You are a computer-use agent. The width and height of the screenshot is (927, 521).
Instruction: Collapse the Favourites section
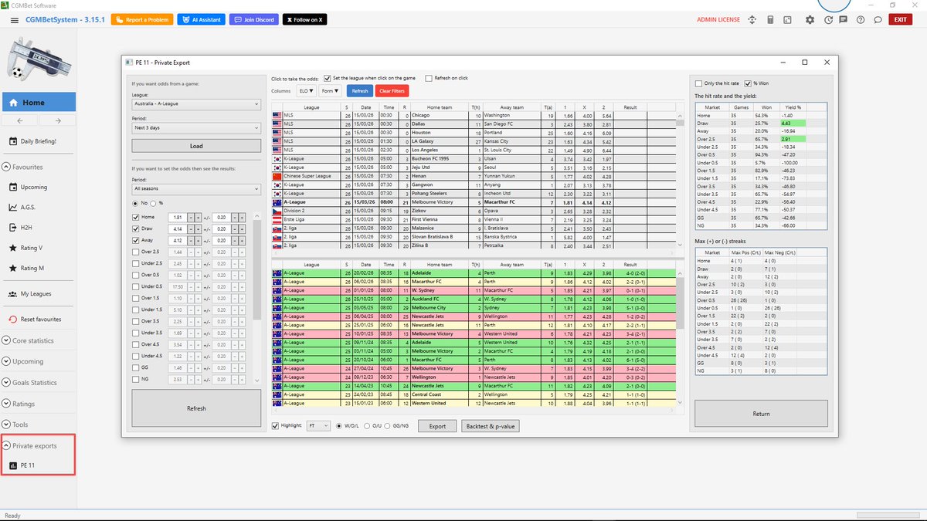[x=7, y=167]
